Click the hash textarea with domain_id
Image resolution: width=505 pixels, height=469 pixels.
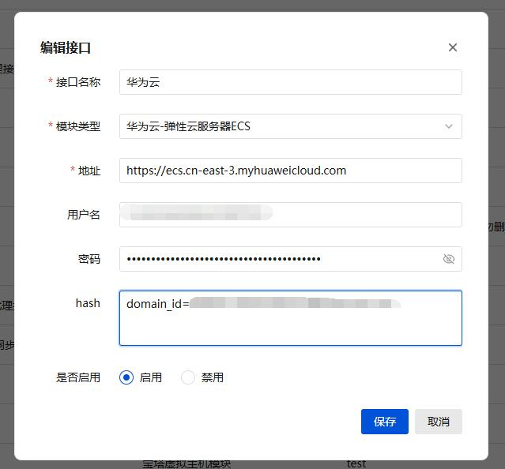(291, 318)
